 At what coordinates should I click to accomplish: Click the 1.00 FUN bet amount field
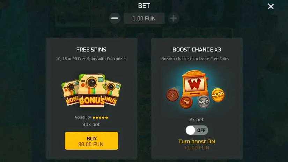(x=144, y=19)
